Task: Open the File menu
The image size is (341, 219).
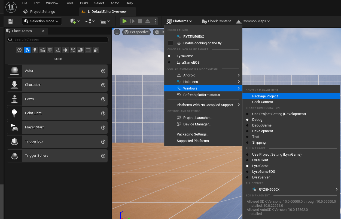Action: click(x=25, y=3)
